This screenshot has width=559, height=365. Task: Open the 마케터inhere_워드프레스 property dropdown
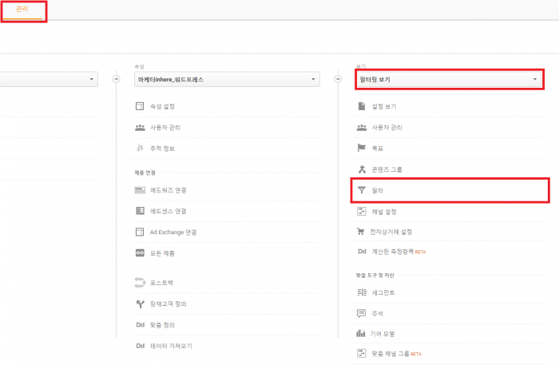(227, 79)
